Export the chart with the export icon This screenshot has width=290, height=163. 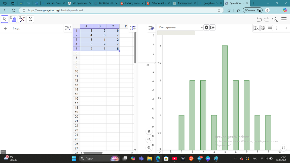coord(212,27)
